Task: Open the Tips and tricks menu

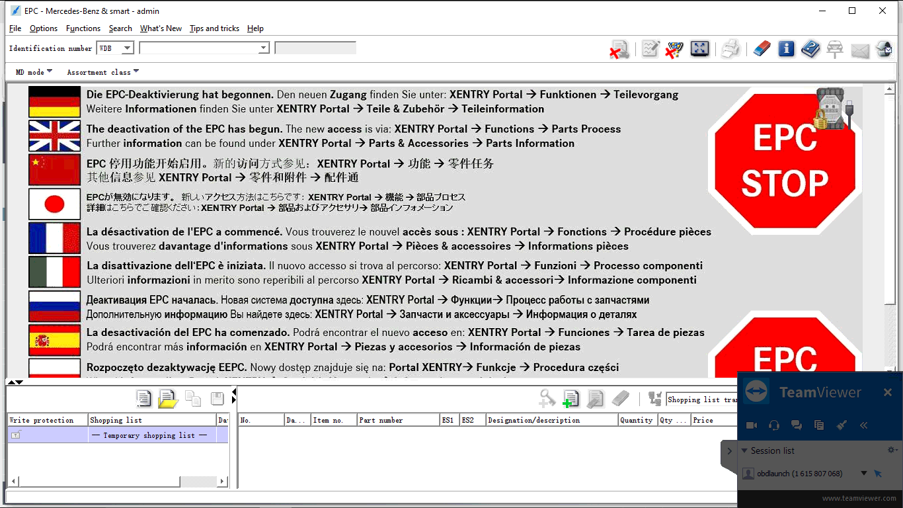Action: [x=214, y=28]
